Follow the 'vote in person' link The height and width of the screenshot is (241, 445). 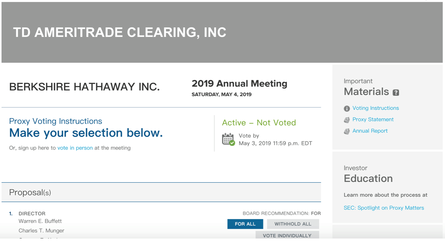coord(75,148)
